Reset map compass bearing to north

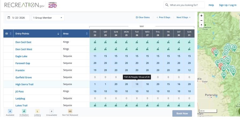pos(201,25)
